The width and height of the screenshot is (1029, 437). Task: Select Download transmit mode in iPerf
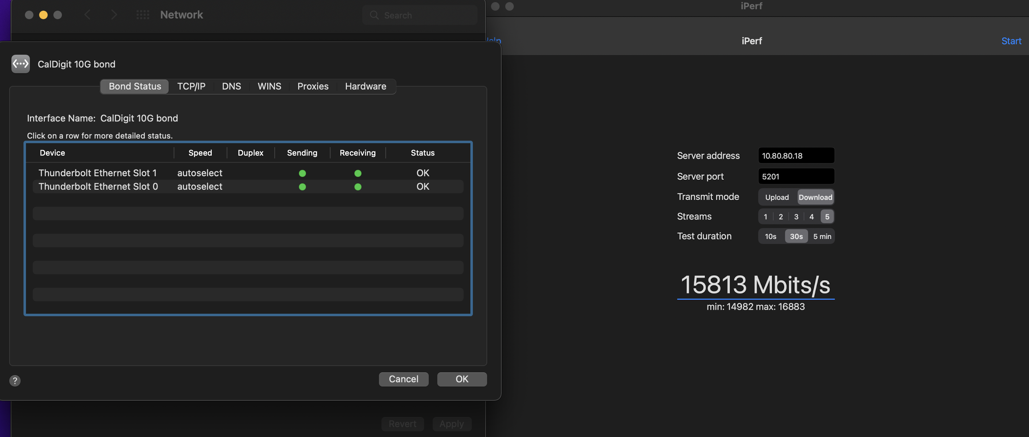(x=815, y=197)
